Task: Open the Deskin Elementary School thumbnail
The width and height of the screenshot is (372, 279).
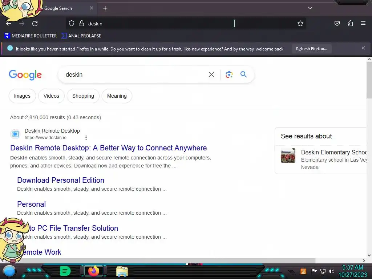Action: pos(288,155)
